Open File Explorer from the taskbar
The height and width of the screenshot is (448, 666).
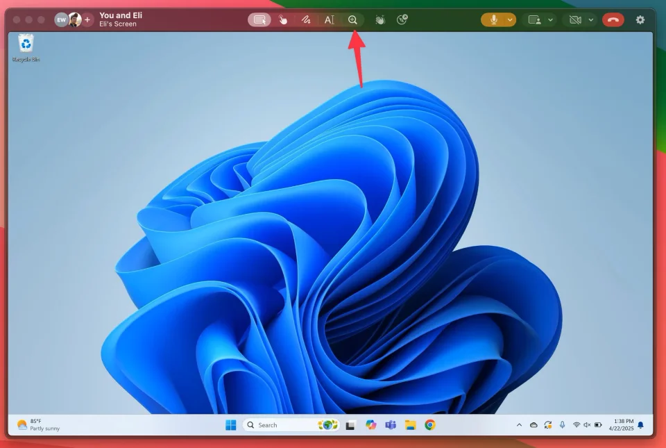[x=410, y=424]
